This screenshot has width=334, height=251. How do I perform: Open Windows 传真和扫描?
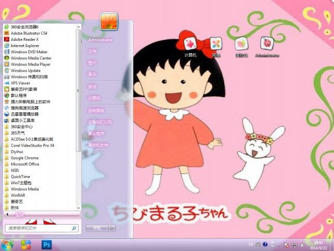(26, 77)
